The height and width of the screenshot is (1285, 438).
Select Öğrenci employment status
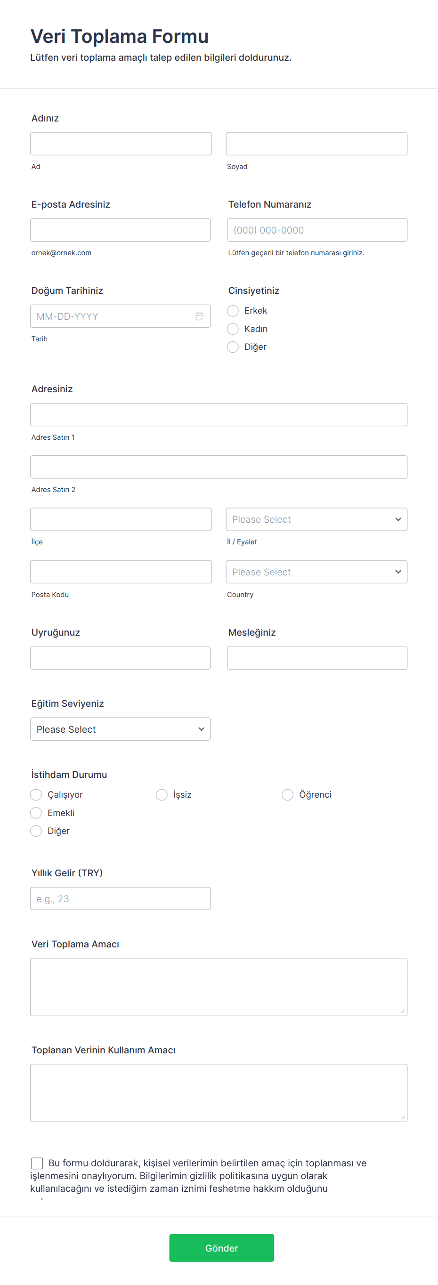[x=288, y=794]
